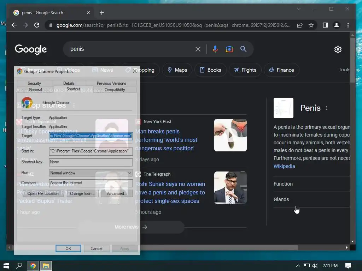The image size is (362, 271).
Task: Open the Chrome profile avatar menu
Action: click(x=337, y=25)
